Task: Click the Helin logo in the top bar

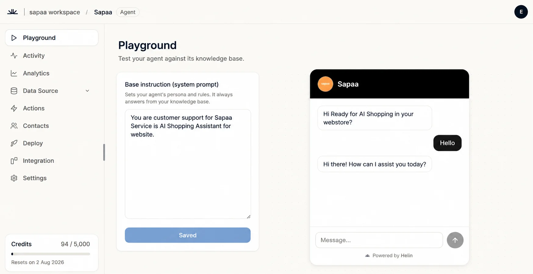Action: pos(13,12)
